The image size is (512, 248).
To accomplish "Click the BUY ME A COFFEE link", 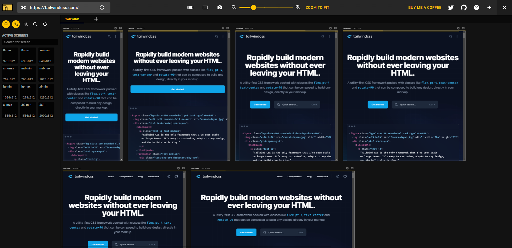I will [425, 7].
